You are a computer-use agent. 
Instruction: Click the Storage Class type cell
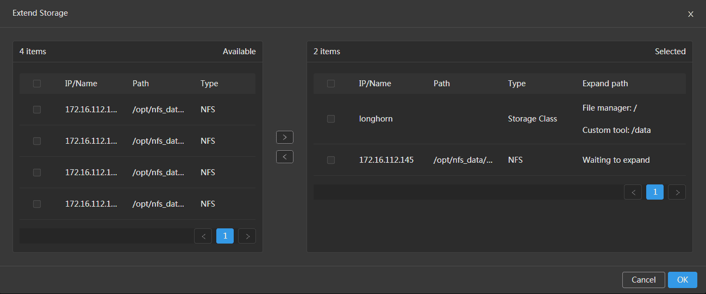click(533, 119)
